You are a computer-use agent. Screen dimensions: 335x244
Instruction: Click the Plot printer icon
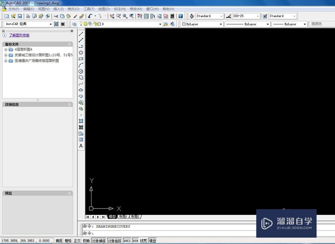point(28,16)
